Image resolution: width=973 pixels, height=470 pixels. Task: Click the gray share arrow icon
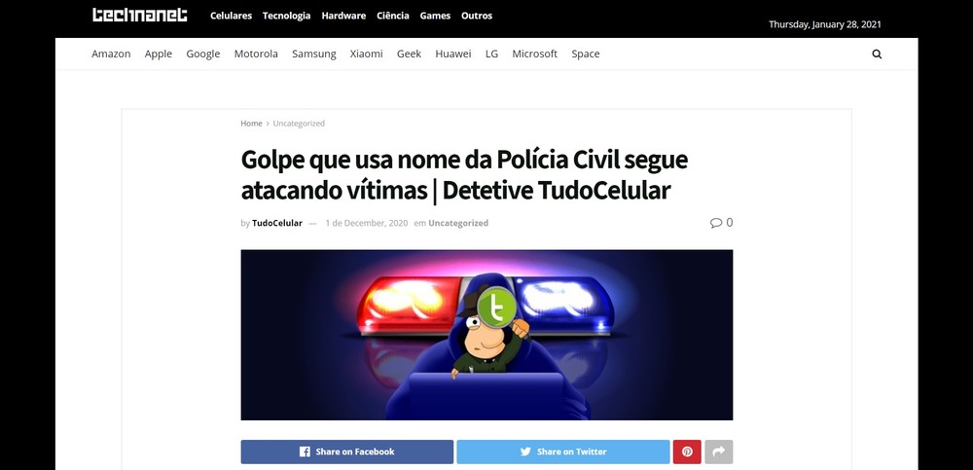(x=719, y=452)
